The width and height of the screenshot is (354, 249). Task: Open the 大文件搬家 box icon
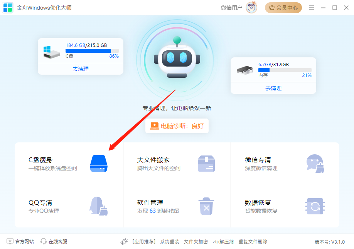pos(206,164)
